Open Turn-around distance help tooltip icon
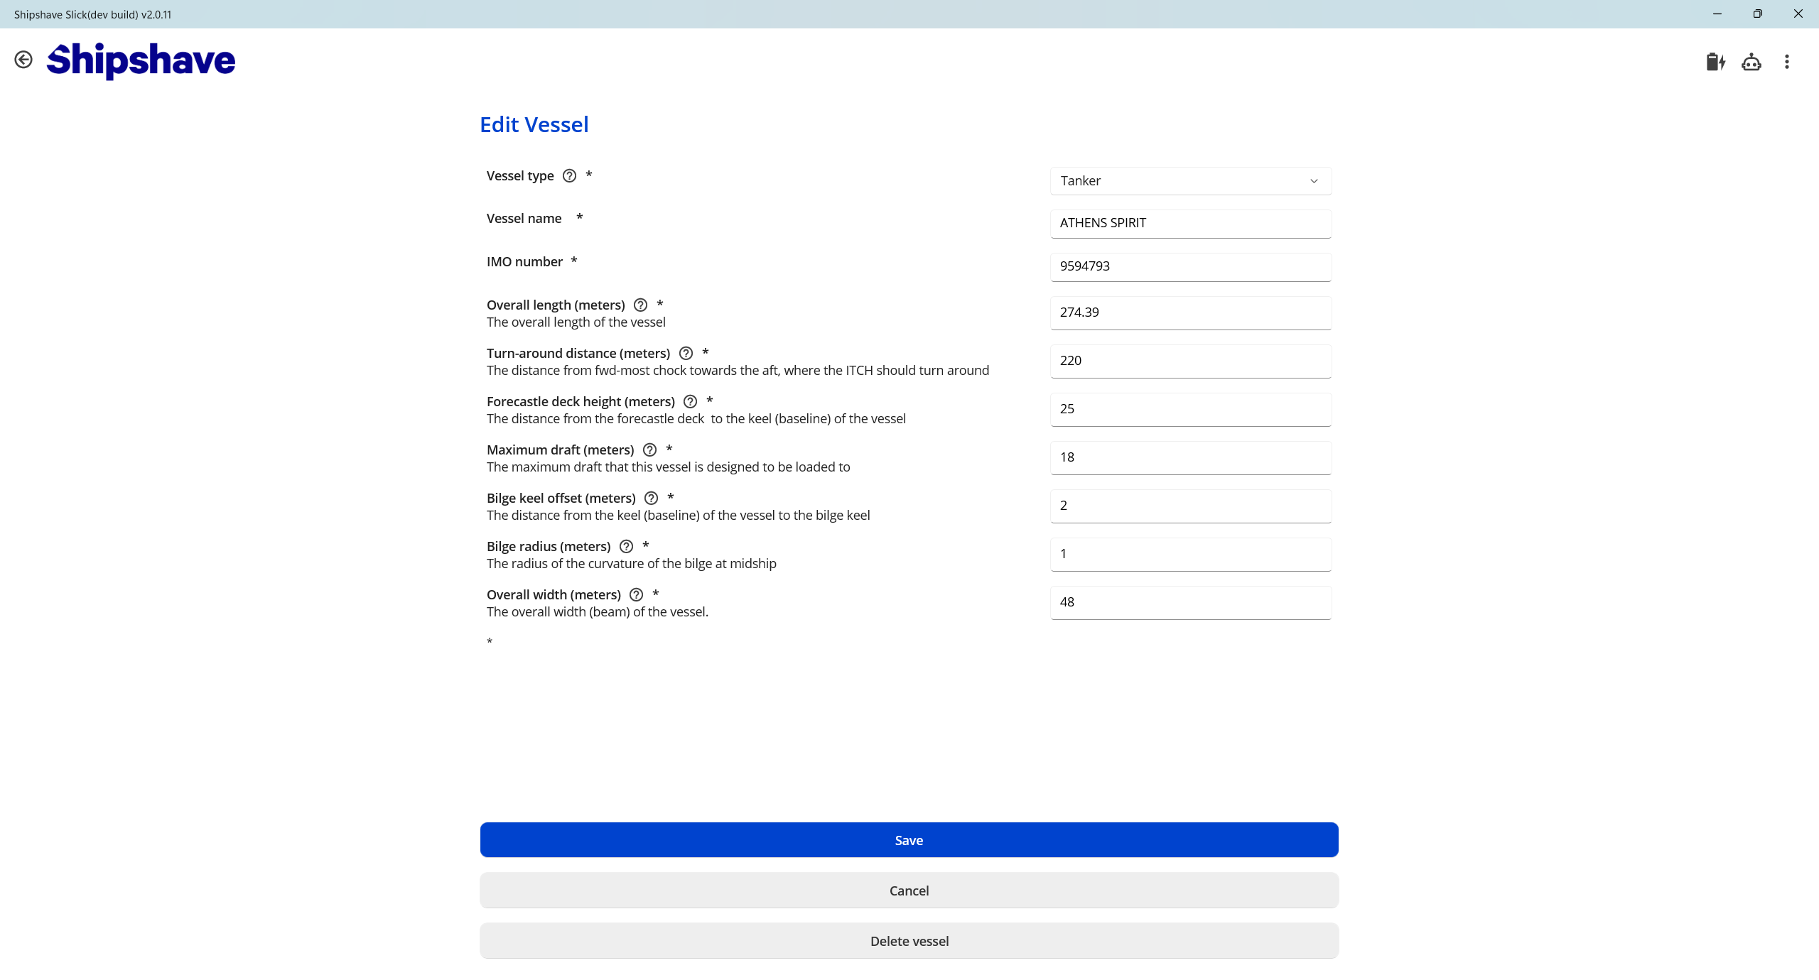This screenshot has width=1819, height=980. click(x=686, y=354)
